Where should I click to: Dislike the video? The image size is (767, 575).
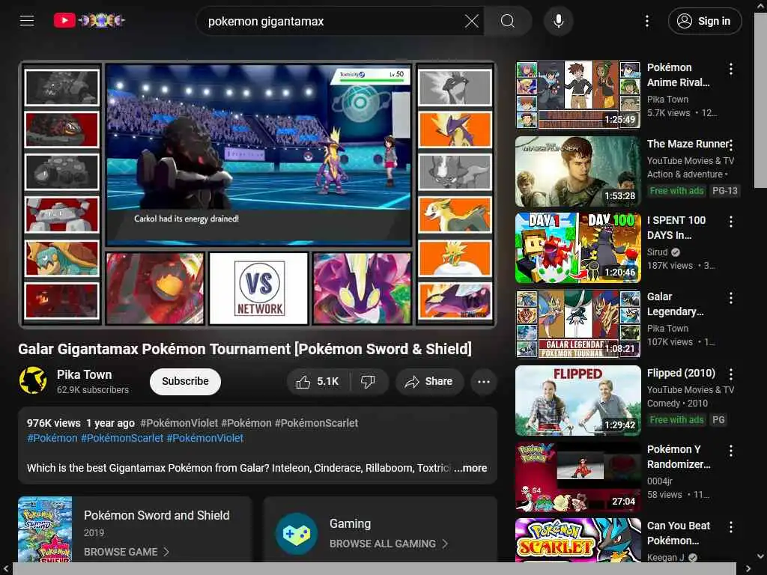[368, 381]
